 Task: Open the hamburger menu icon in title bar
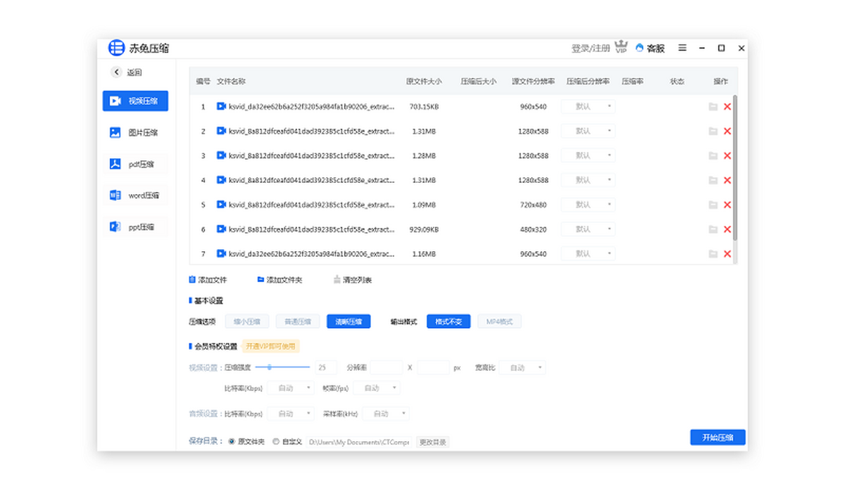[x=682, y=48]
